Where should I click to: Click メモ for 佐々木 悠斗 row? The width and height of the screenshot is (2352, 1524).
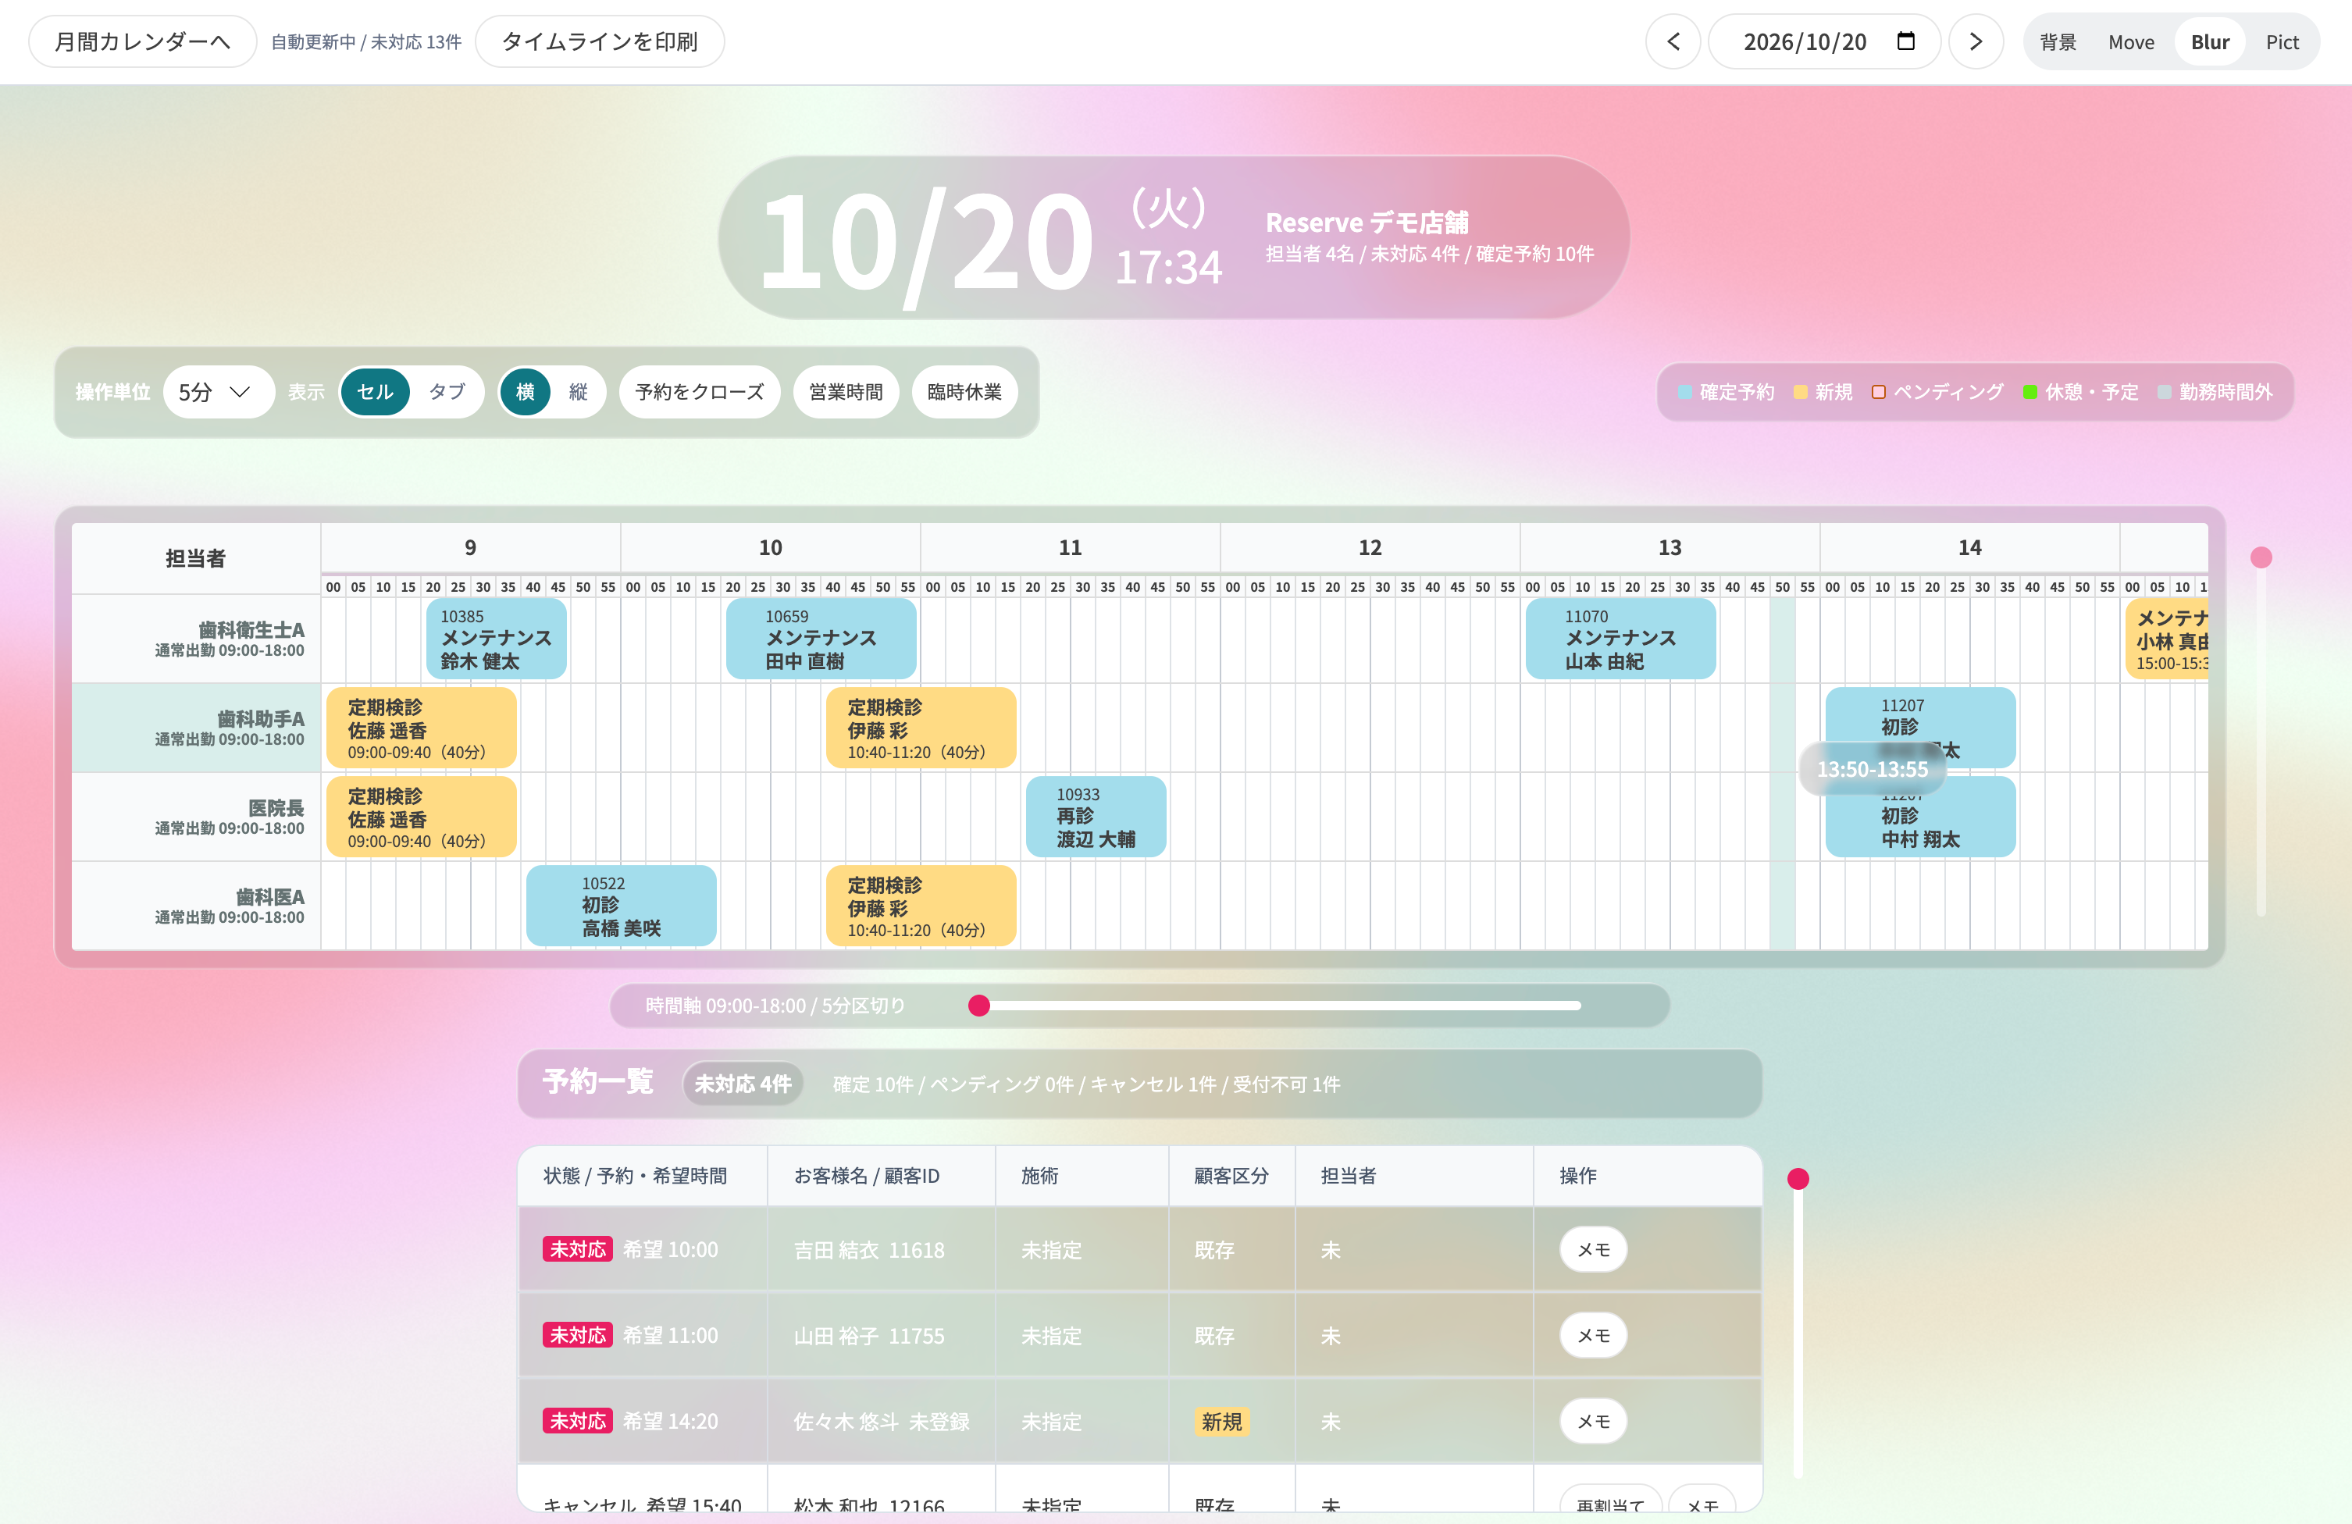[1593, 1421]
